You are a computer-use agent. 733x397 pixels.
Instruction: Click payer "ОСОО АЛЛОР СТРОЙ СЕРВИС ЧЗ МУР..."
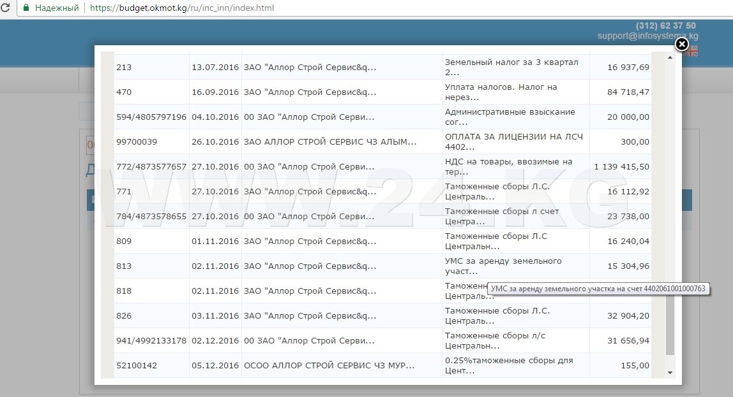[329, 366]
